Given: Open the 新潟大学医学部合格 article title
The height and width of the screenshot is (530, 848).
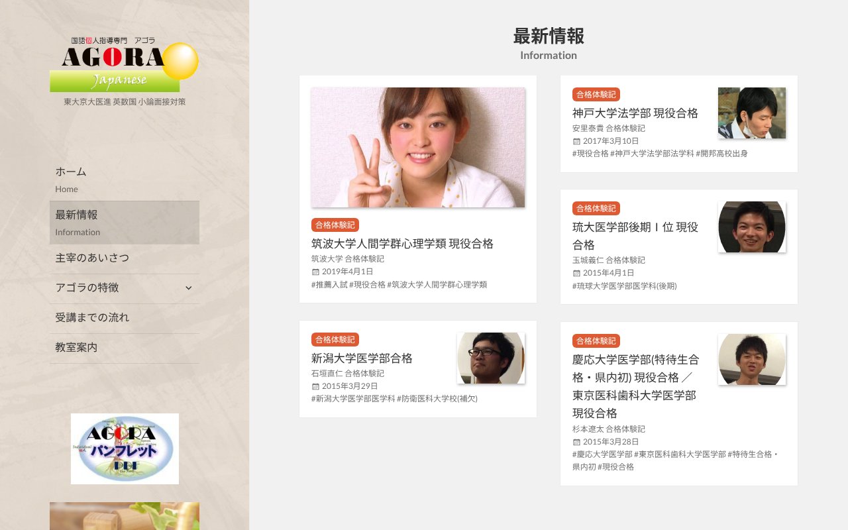Looking at the screenshot, I should coord(362,358).
